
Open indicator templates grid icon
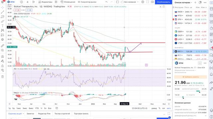(56, 2)
